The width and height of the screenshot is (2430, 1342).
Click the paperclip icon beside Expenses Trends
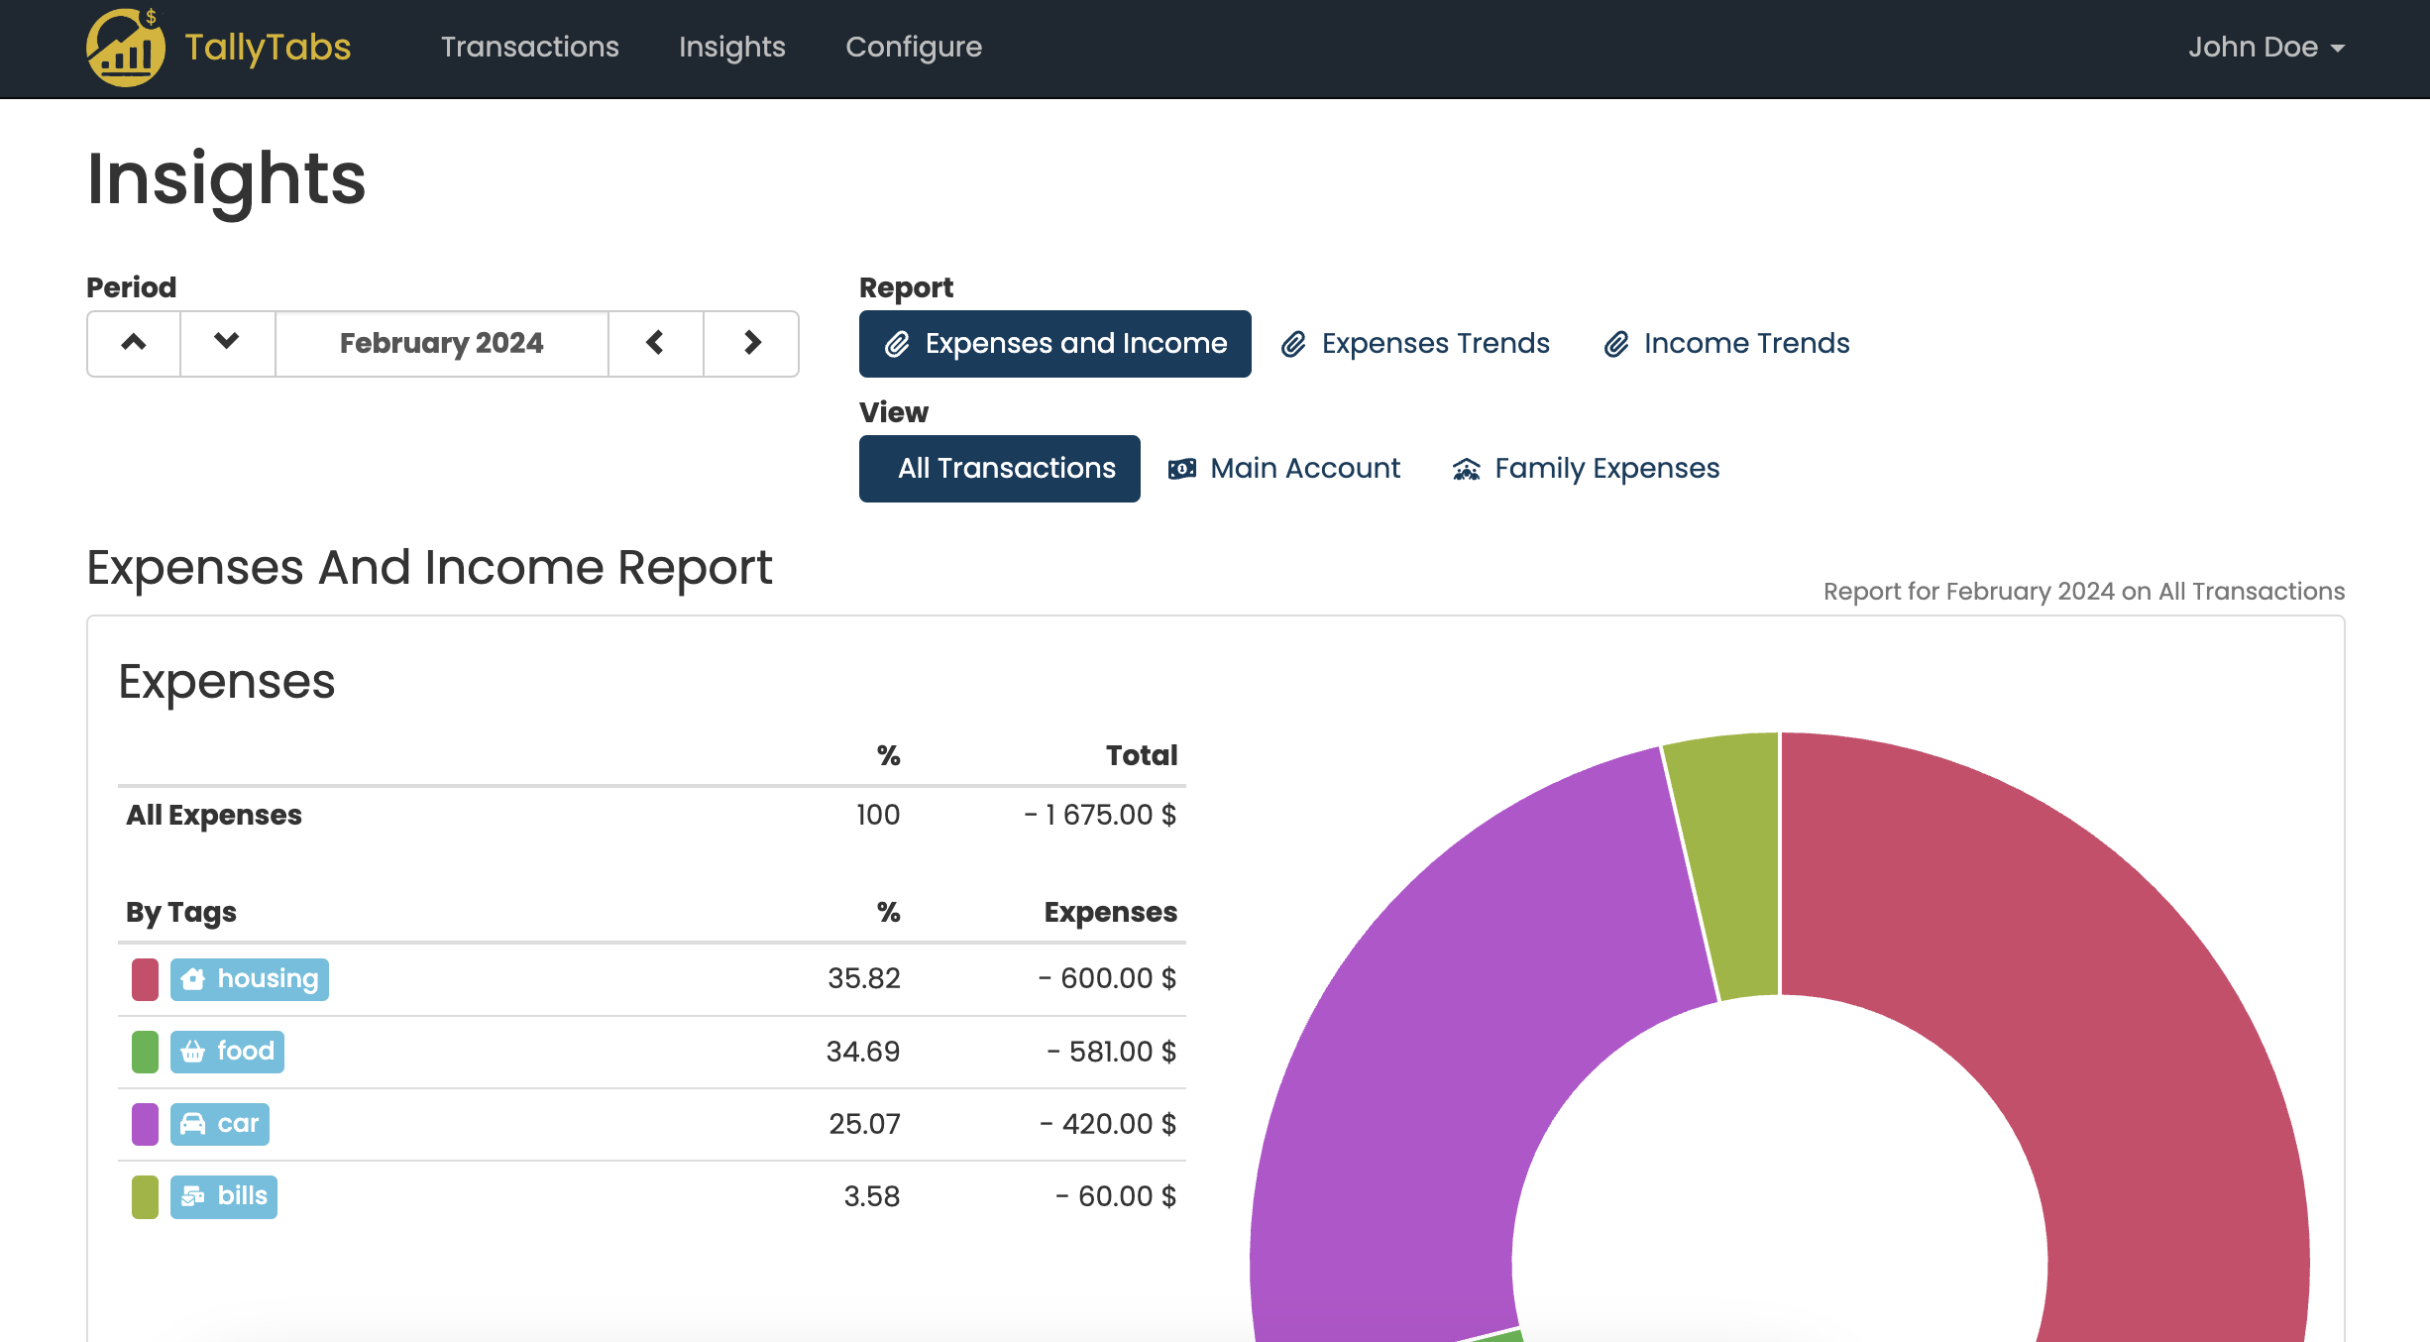point(1293,344)
